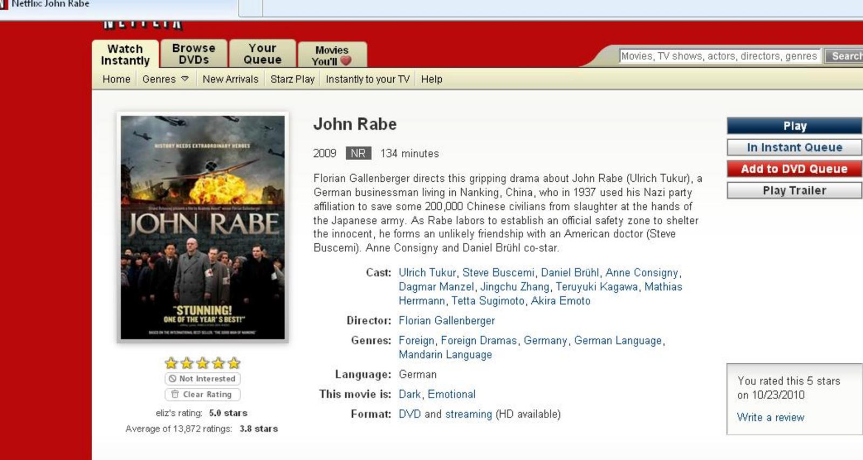Open cast member Anne Consigny

click(x=642, y=273)
